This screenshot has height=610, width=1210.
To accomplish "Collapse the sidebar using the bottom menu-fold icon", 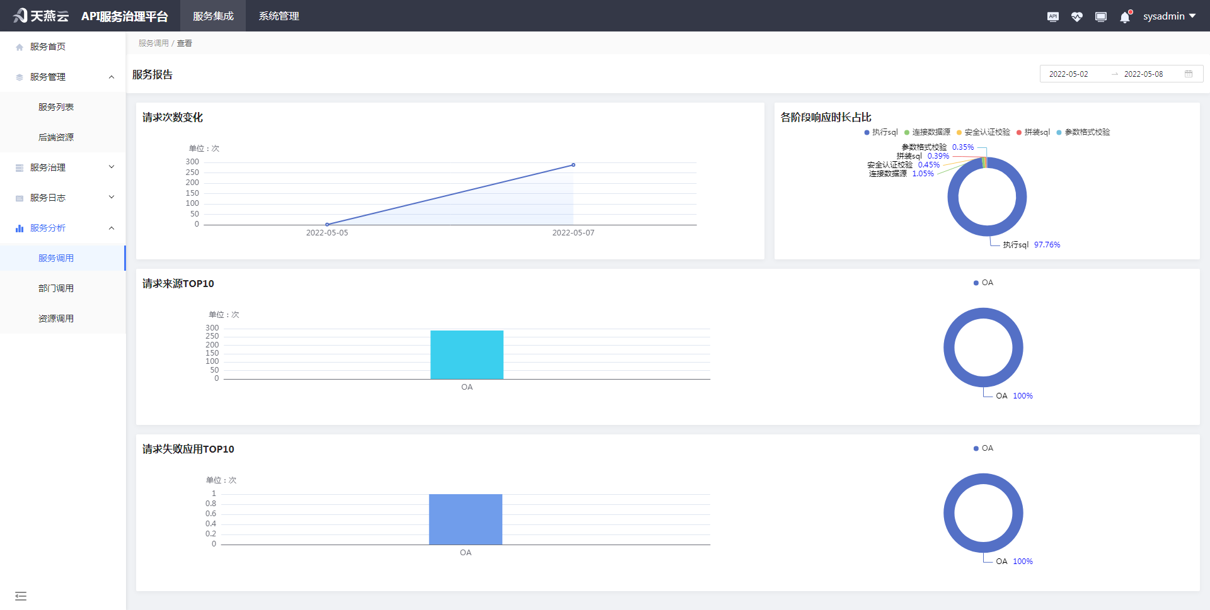I will 21,596.
